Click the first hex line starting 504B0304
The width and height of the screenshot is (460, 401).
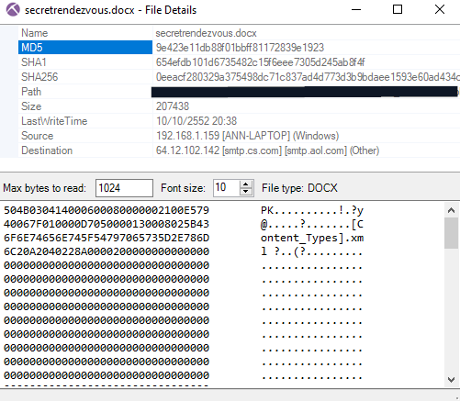click(x=107, y=210)
